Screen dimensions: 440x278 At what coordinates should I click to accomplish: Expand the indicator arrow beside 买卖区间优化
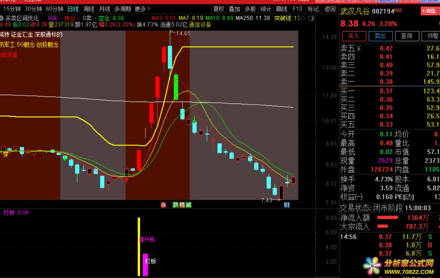[2, 18]
